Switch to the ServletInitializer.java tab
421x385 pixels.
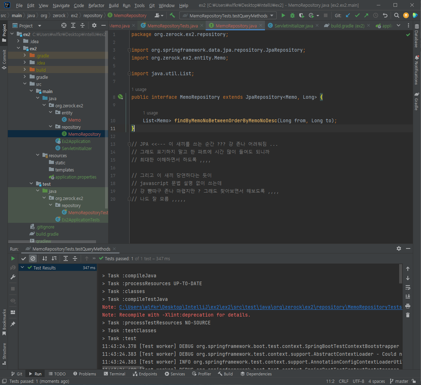click(294, 26)
